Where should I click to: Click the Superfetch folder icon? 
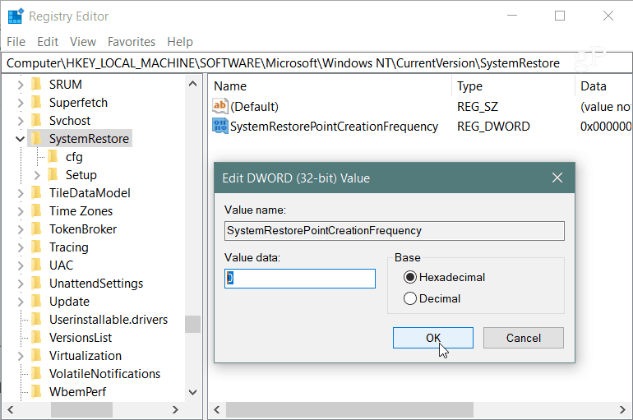pos(36,103)
